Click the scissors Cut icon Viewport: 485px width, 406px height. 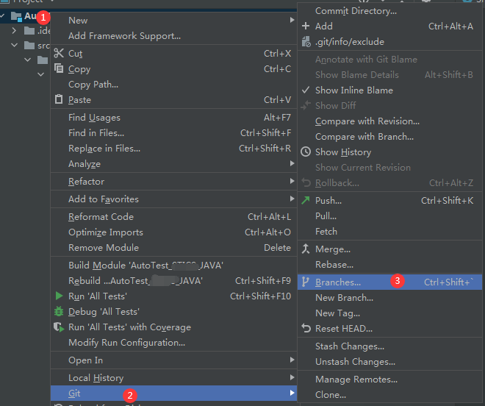(x=59, y=54)
